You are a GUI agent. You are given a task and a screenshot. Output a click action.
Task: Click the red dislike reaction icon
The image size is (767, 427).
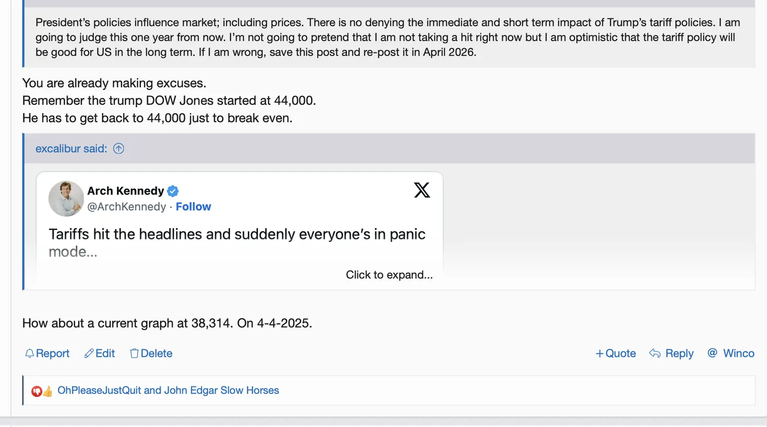tap(36, 391)
